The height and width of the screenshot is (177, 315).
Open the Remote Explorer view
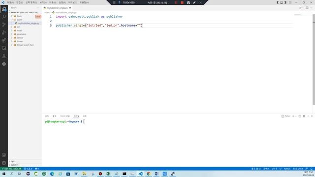click(x=4, y=48)
